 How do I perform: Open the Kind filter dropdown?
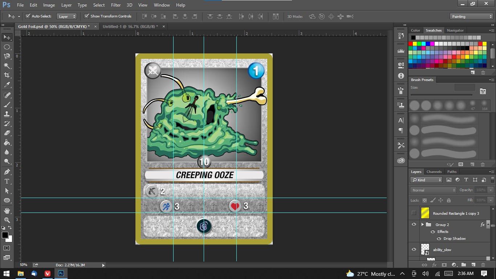point(426,180)
